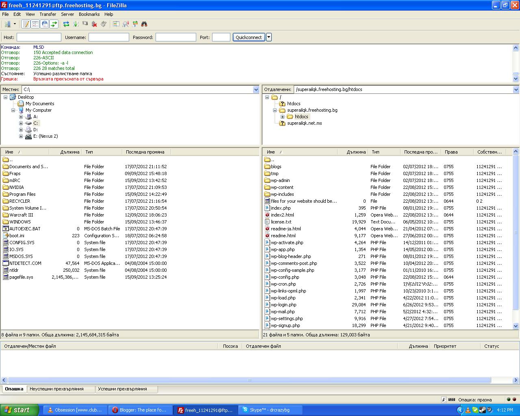520x416 pixels.
Task: Disconnect from the server using red X icon
Action: pos(94,24)
